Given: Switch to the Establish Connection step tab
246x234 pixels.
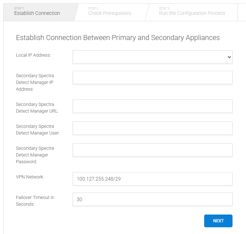Looking at the screenshot, I should [37, 13].
